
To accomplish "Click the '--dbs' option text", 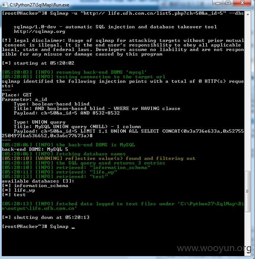I will [236, 13].
